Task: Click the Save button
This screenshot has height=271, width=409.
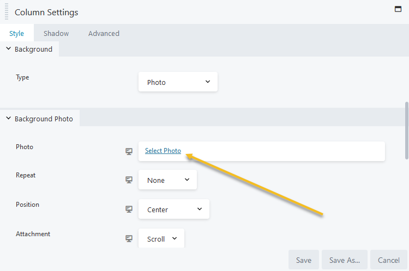Action: pyautogui.click(x=304, y=260)
